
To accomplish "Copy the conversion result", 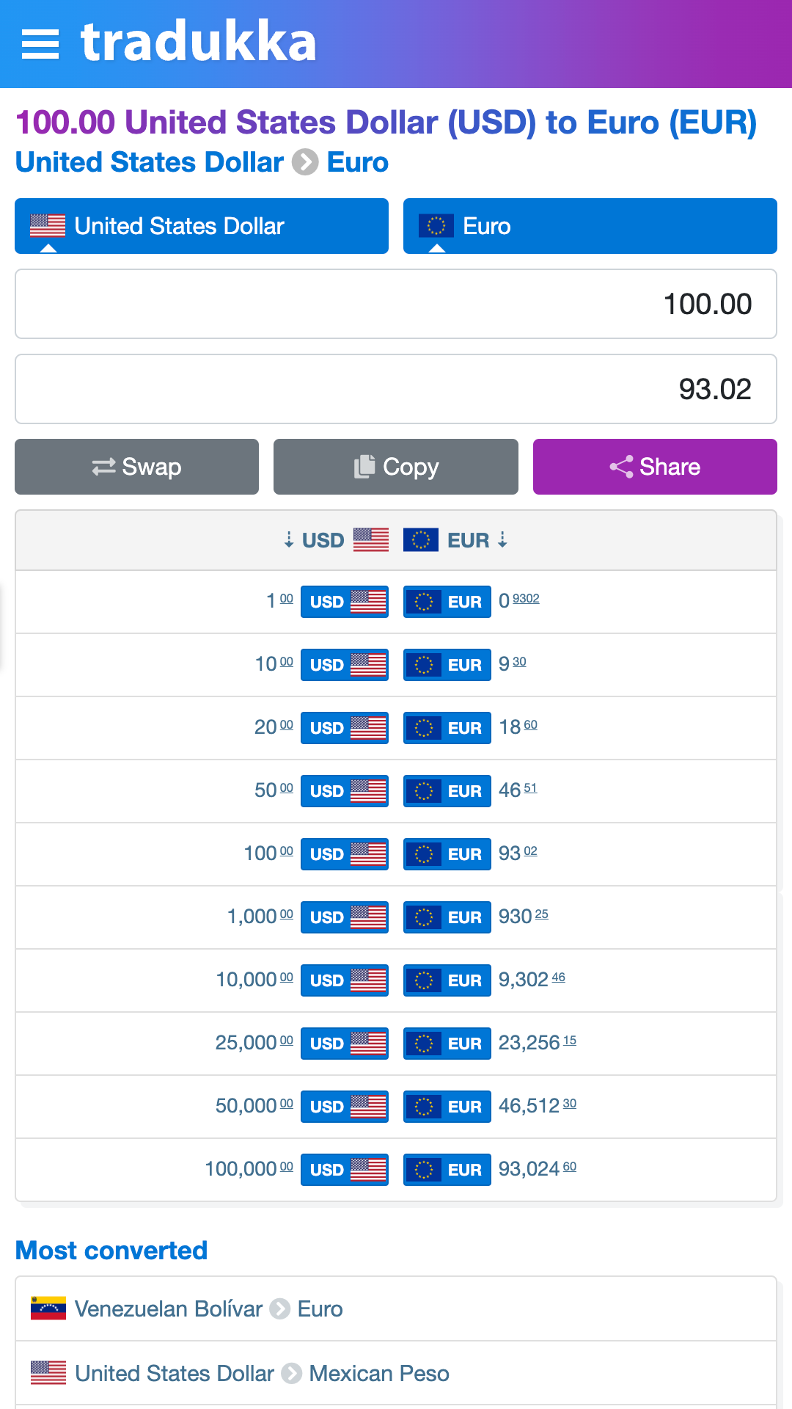I will [x=396, y=467].
